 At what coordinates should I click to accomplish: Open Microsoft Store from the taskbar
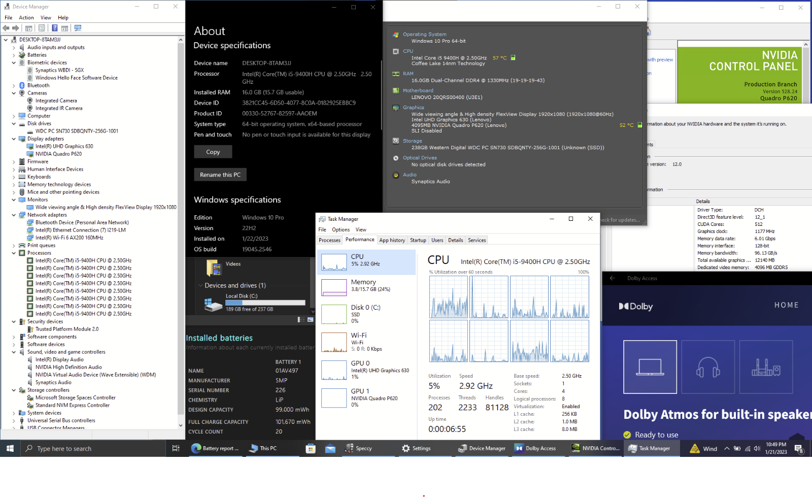pos(311,448)
